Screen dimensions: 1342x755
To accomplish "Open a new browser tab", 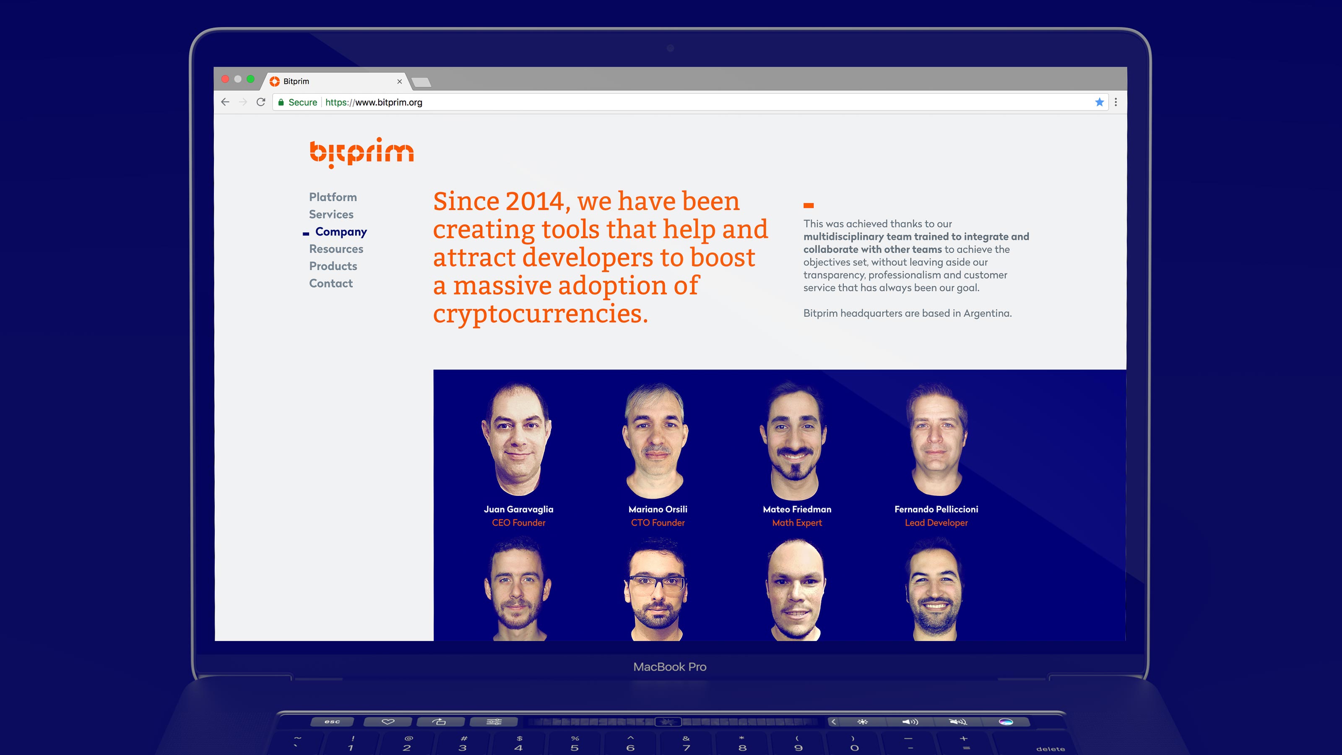I will coord(421,82).
